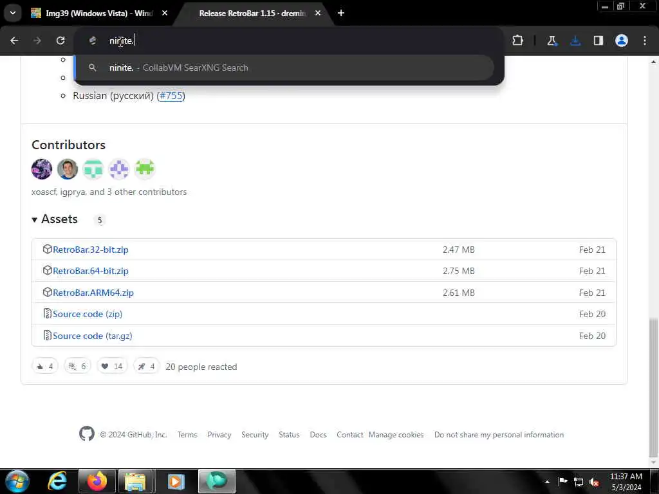This screenshot has height=494, width=659.
Task: Open the Contact footer link
Action: 349,435
